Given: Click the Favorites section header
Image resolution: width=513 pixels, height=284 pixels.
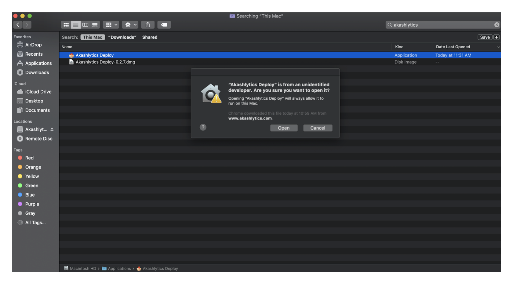Looking at the screenshot, I should pyautogui.click(x=22, y=37).
